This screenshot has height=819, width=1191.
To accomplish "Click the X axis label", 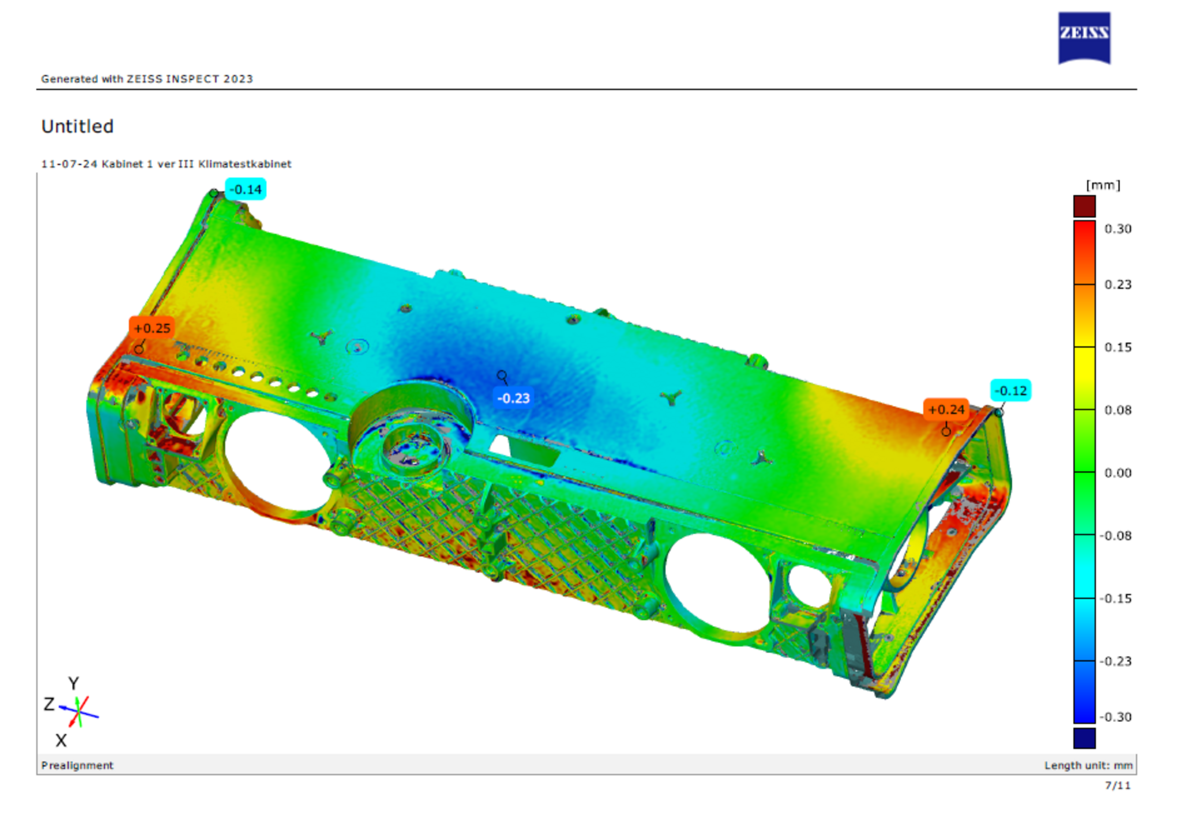I will click(x=61, y=741).
